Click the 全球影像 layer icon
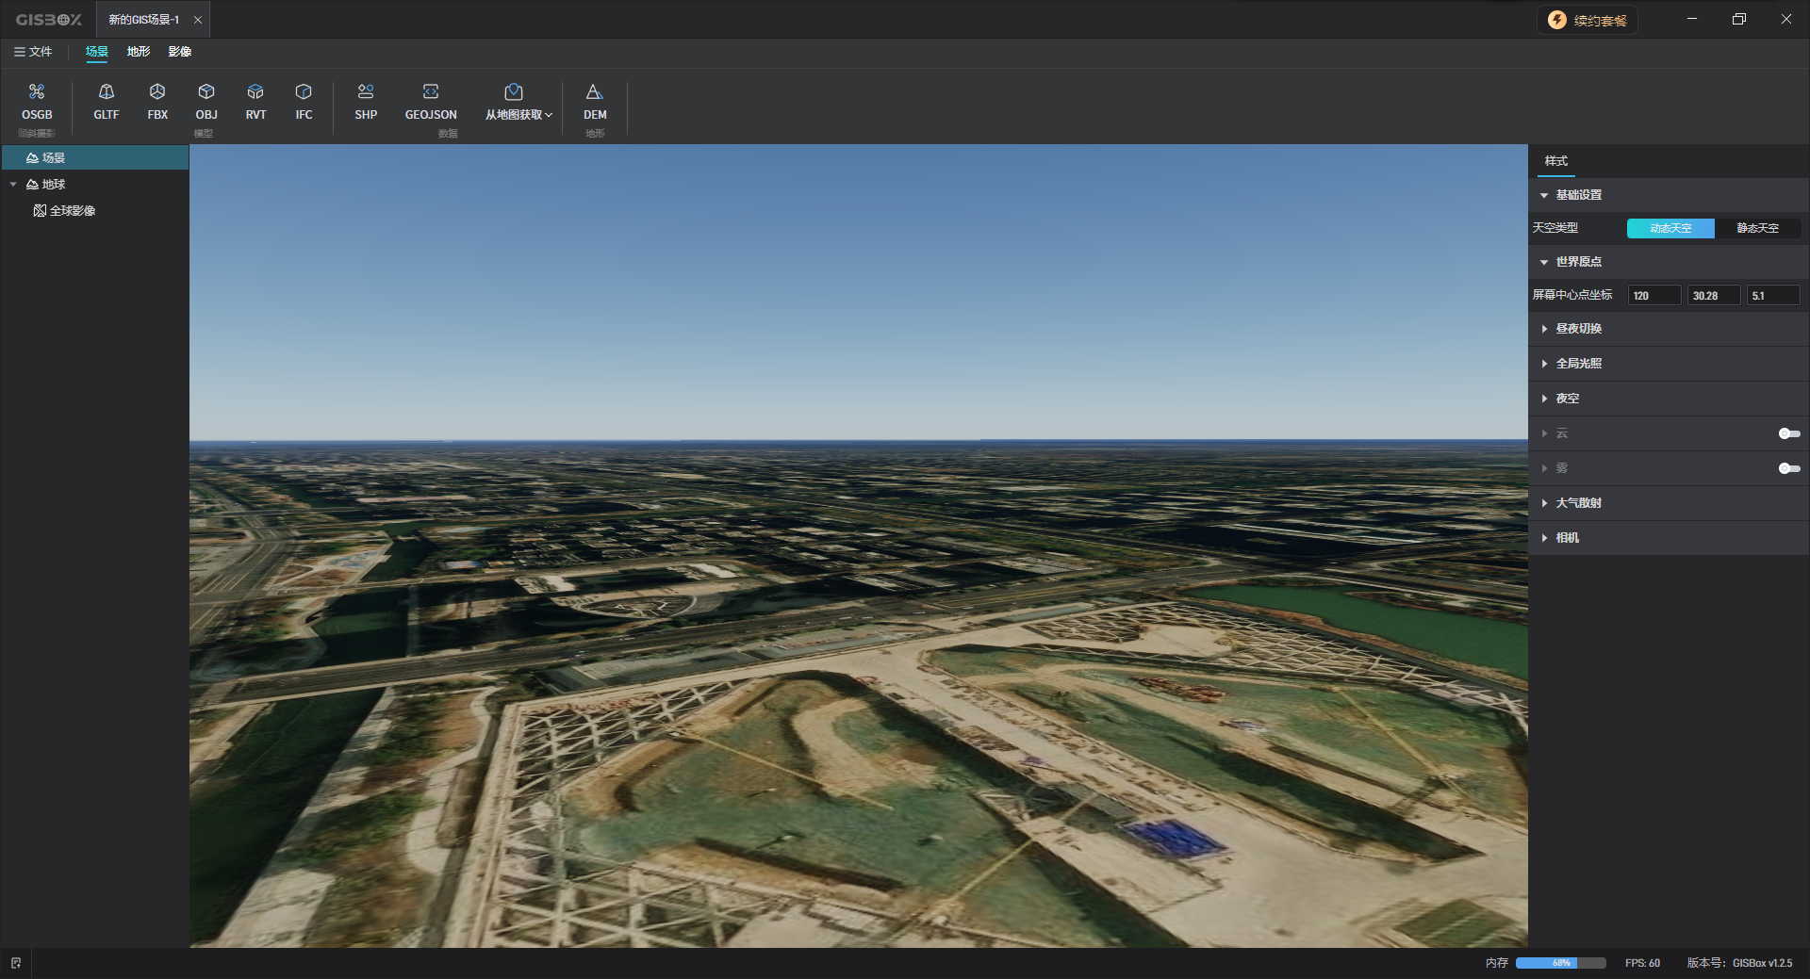 pos(40,210)
